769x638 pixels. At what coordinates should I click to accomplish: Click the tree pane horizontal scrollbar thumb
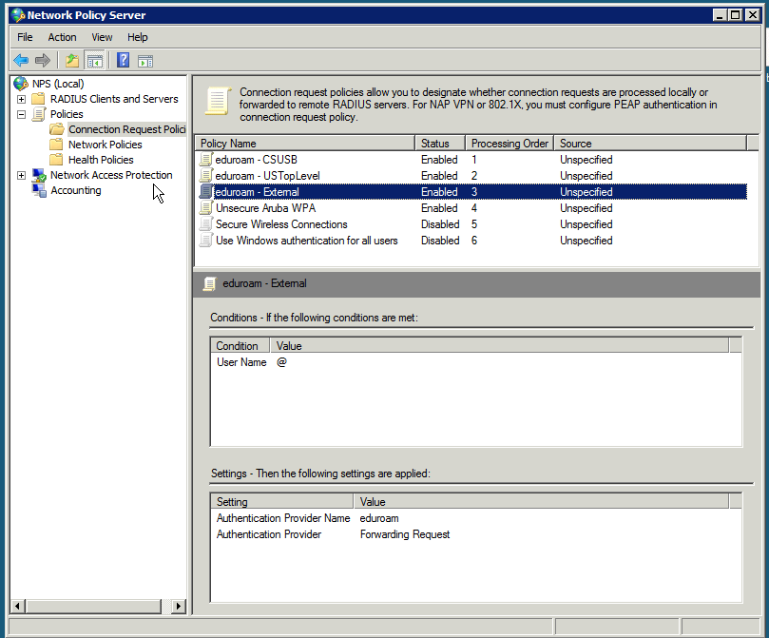pos(93,606)
